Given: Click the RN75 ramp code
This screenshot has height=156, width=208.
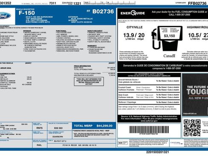Looking at the screenshot, I should (40, 128).
